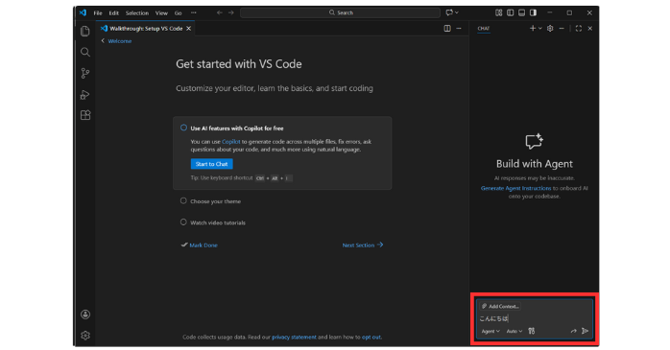Open the Auto model dropdown
The image size is (670, 350).
coord(514,331)
